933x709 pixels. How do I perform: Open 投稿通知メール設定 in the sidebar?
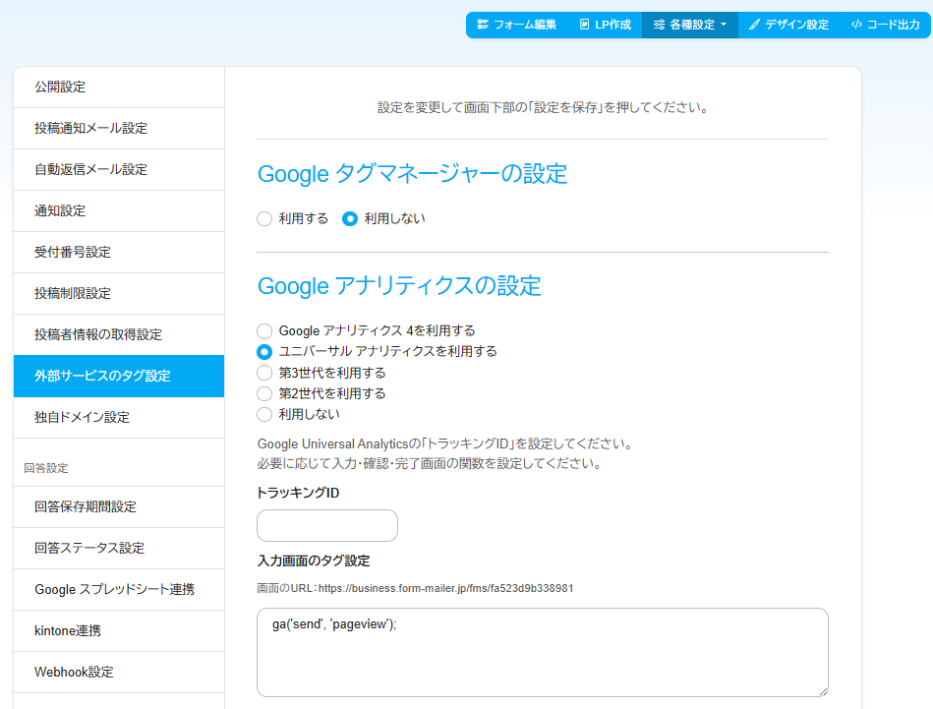pos(119,128)
